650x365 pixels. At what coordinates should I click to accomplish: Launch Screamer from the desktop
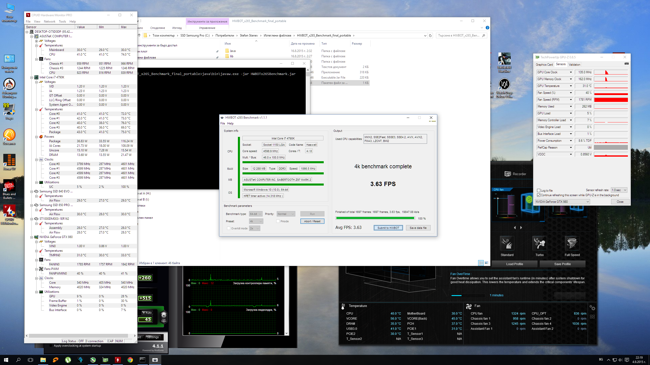point(9,137)
